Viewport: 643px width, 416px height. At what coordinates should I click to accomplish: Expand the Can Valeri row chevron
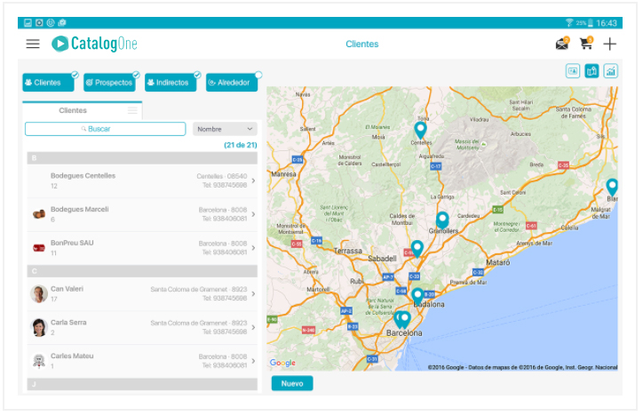(253, 293)
